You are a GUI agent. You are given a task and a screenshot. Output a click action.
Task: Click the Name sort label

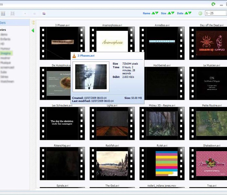point(147,13)
